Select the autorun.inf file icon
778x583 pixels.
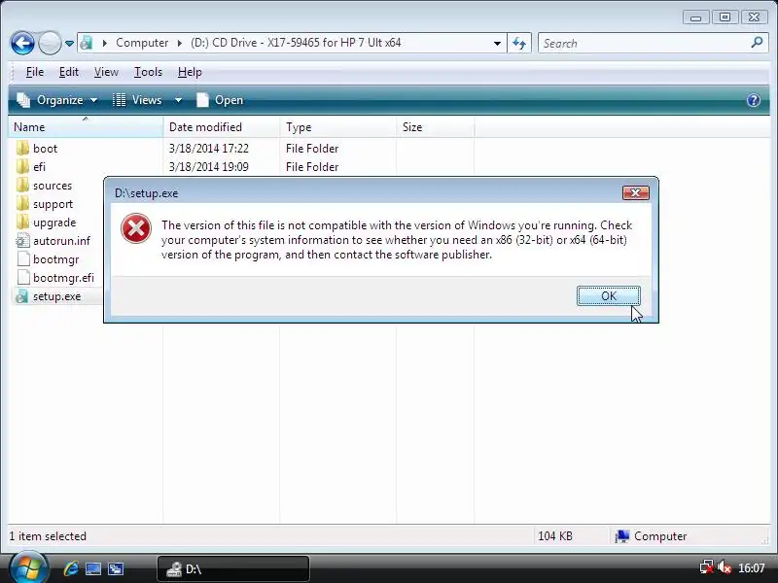22,241
